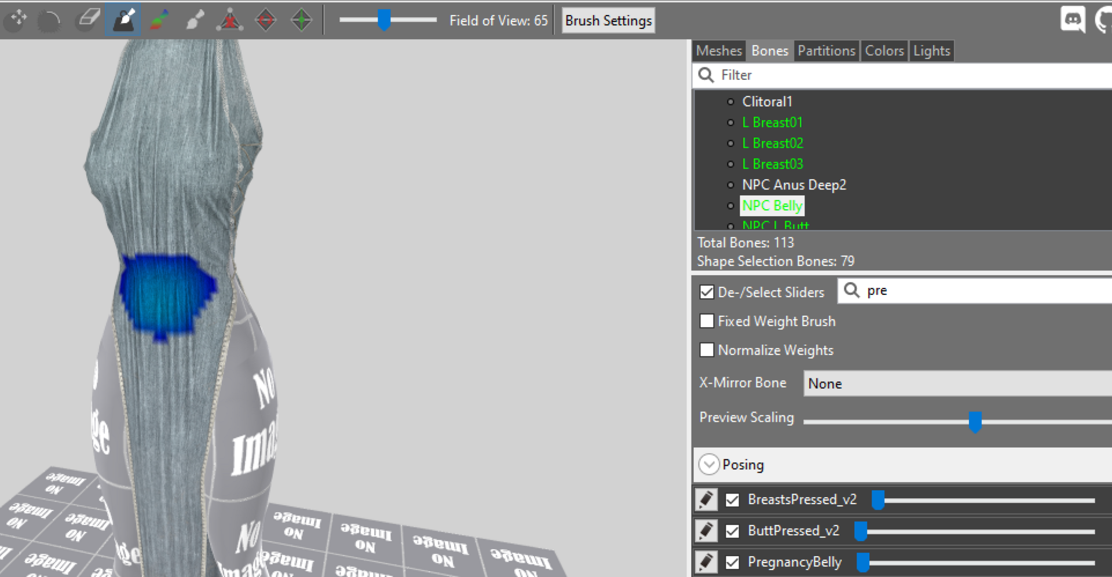
Task: Select the Smooth brush tool
Action: point(49,21)
